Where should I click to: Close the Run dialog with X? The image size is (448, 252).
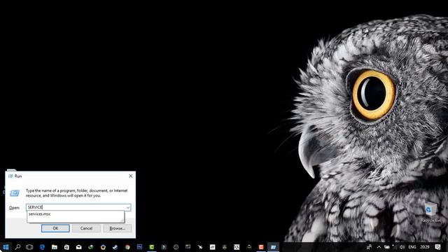[x=131, y=176]
